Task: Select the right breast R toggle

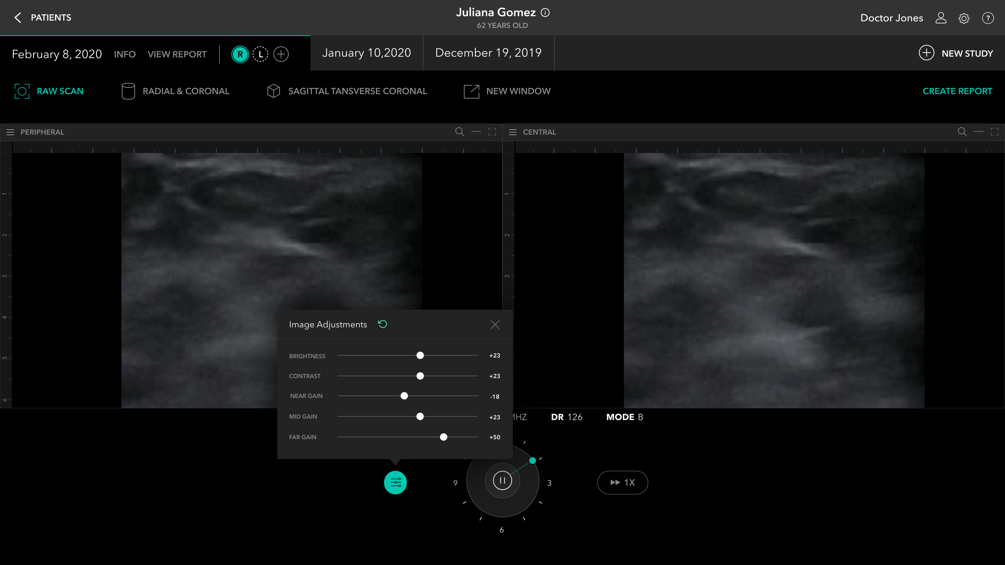Action: click(240, 54)
